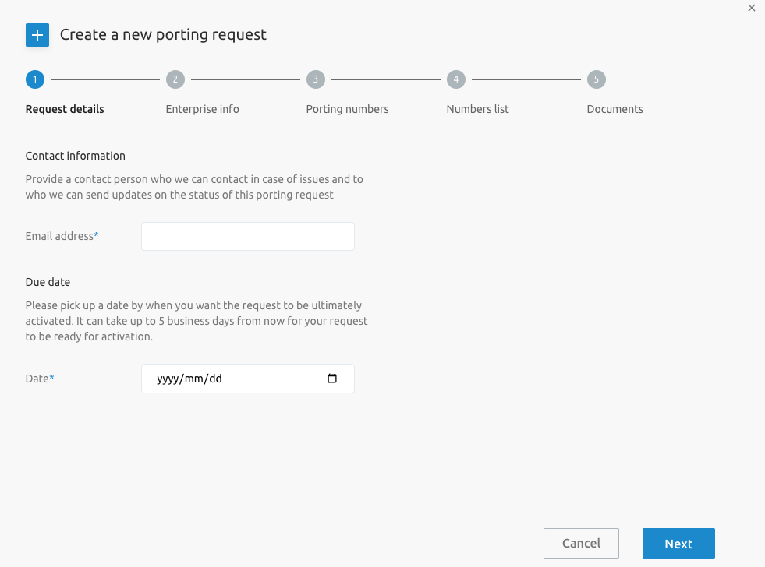Click the 'Due date' heading
This screenshot has width=765, height=567.
(48, 282)
